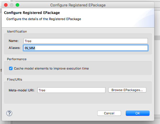160x124 pixels.
Task: Focus the Name field containing Tree
Action: click(x=85, y=41)
